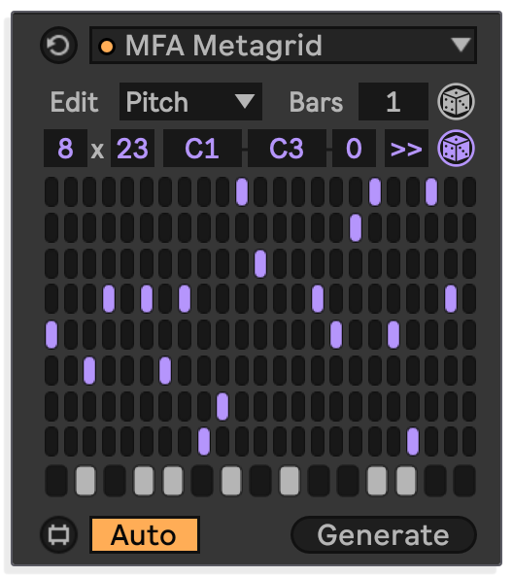513x577 pixels.
Task: Toggle the fourth step in the bottom gray row
Action: click(x=144, y=481)
